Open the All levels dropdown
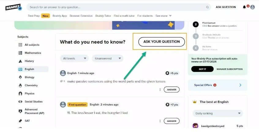The image size is (259, 134). [x=74, y=58]
